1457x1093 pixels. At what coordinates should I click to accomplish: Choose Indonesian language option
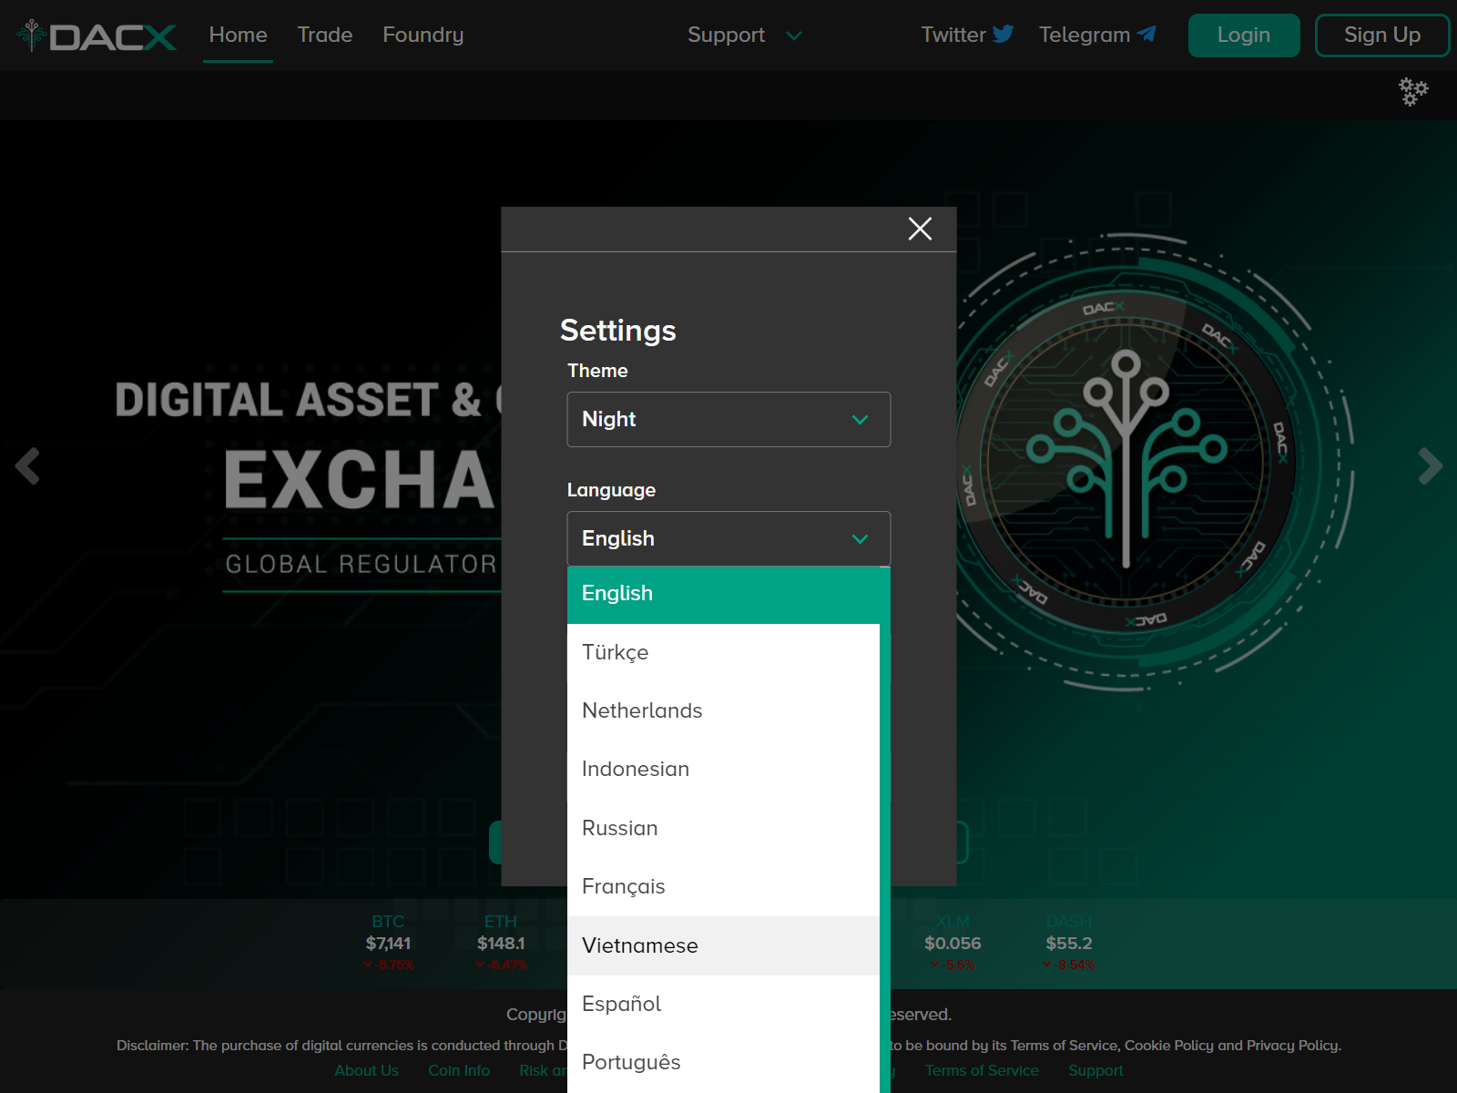723,769
